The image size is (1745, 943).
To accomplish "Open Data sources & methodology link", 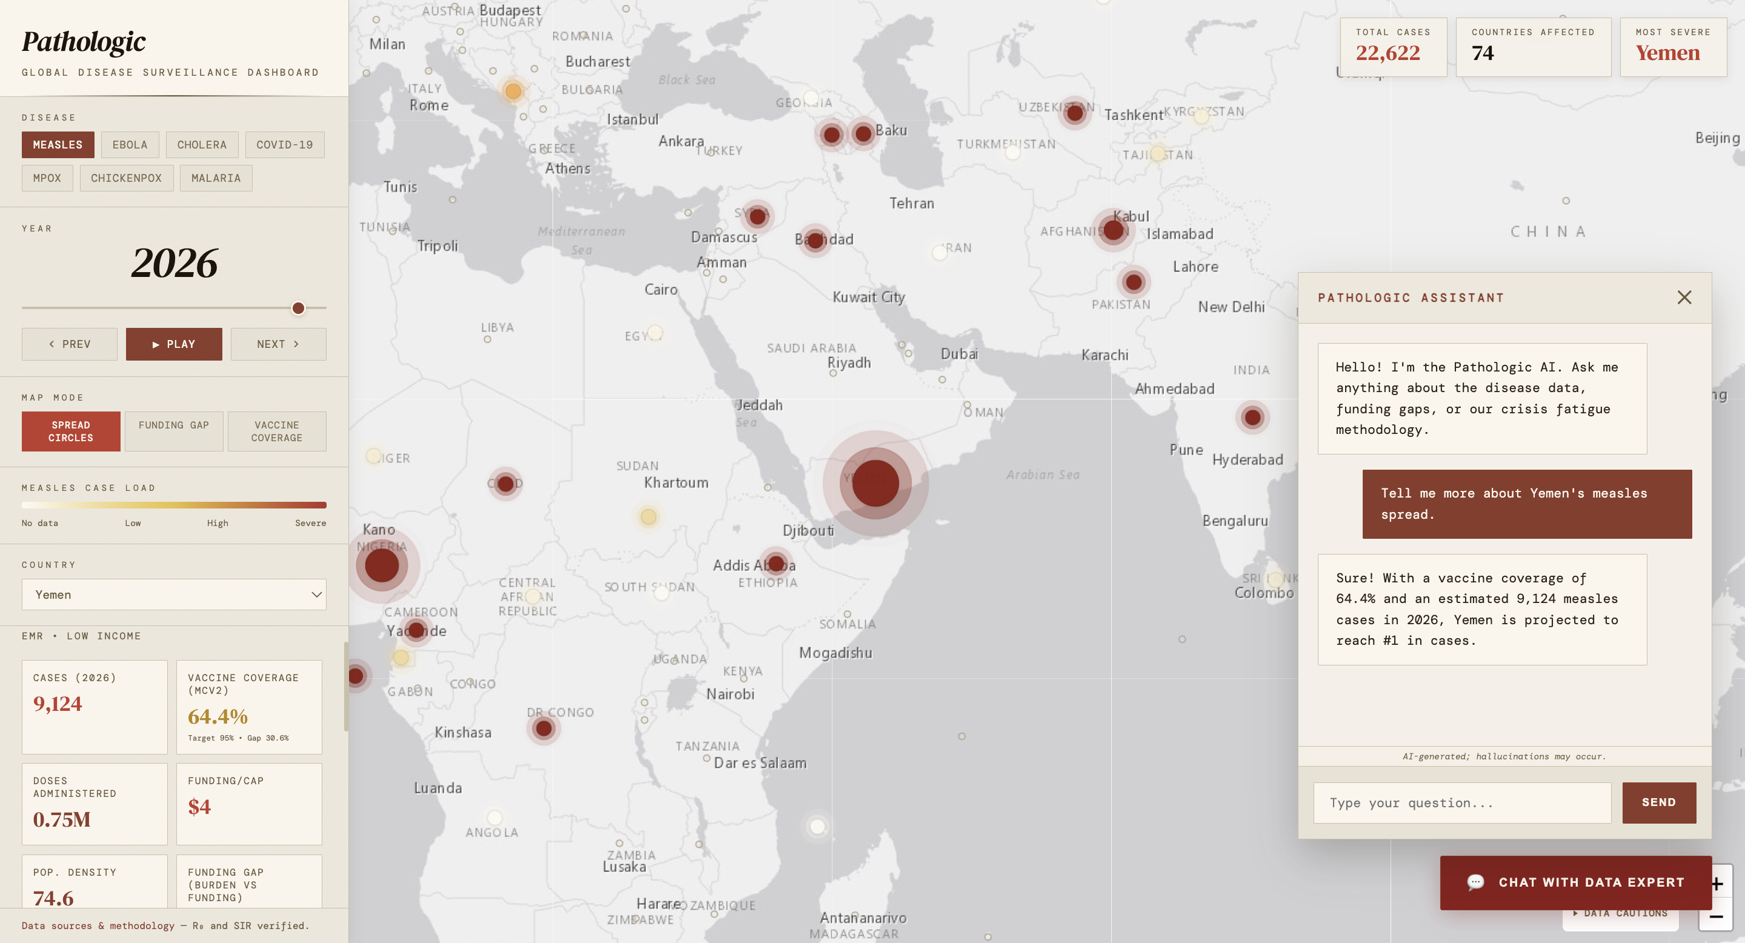I will [x=98, y=925].
